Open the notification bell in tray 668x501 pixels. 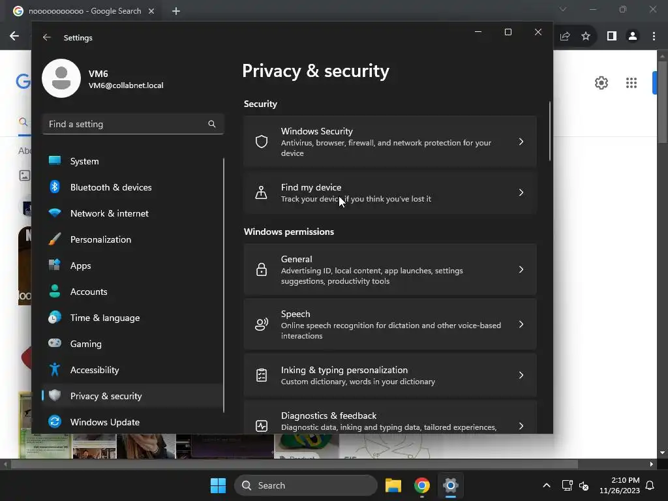(650, 485)
